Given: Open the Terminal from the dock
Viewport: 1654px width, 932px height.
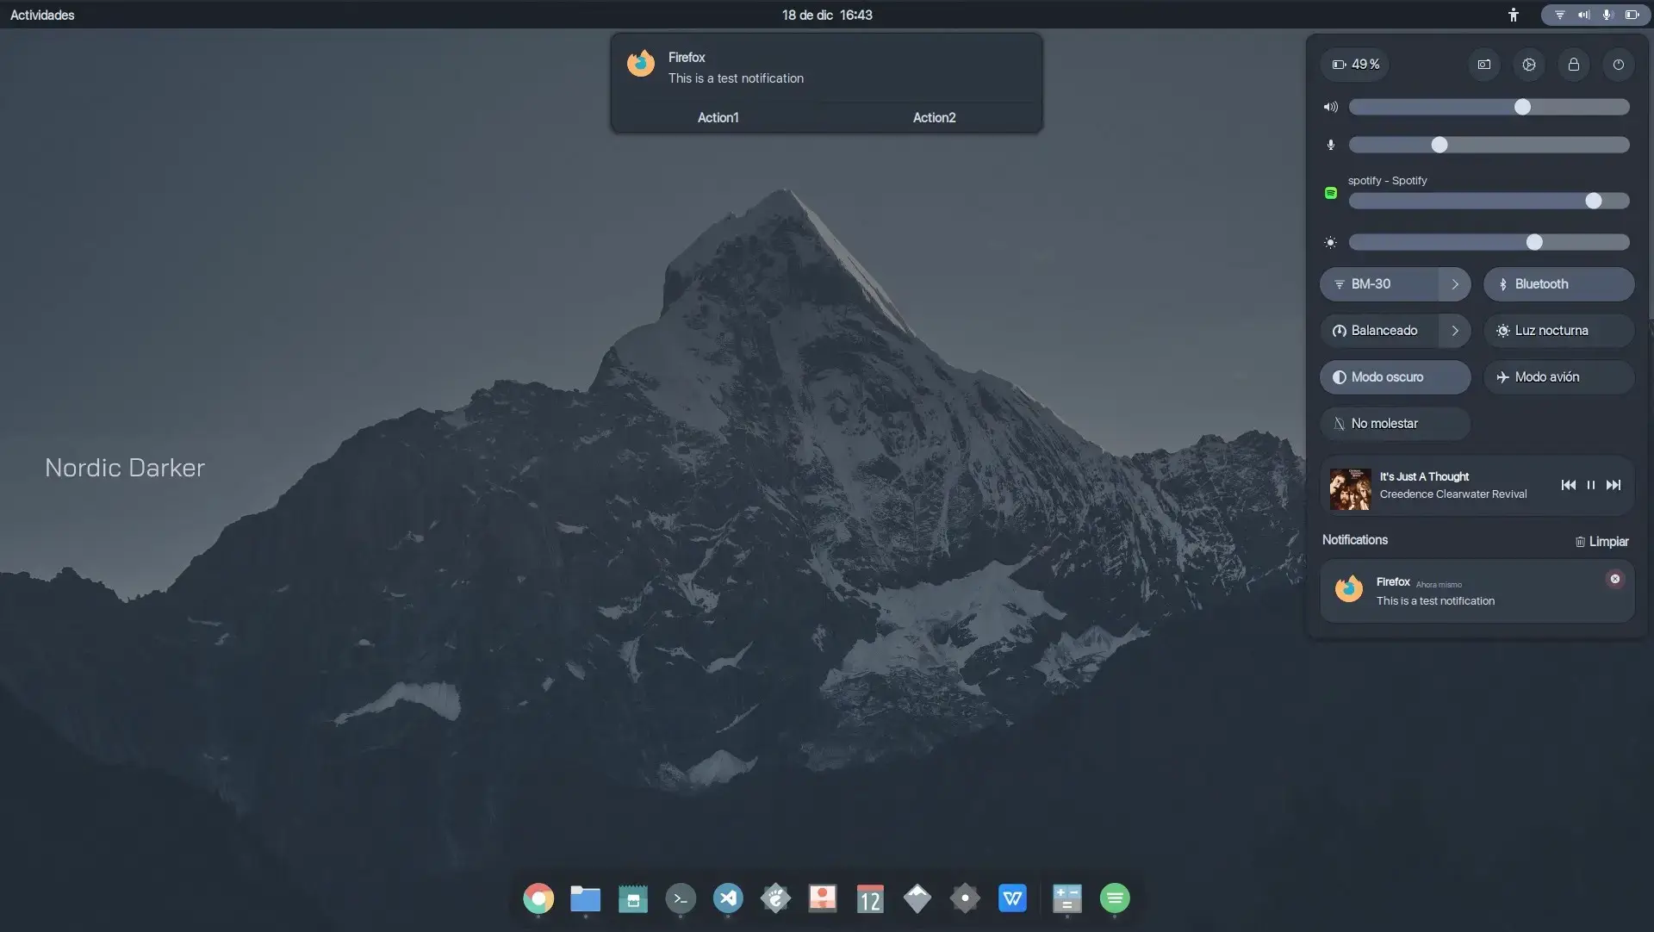Looking at the screenshot, I should click(x=681, y=898).
